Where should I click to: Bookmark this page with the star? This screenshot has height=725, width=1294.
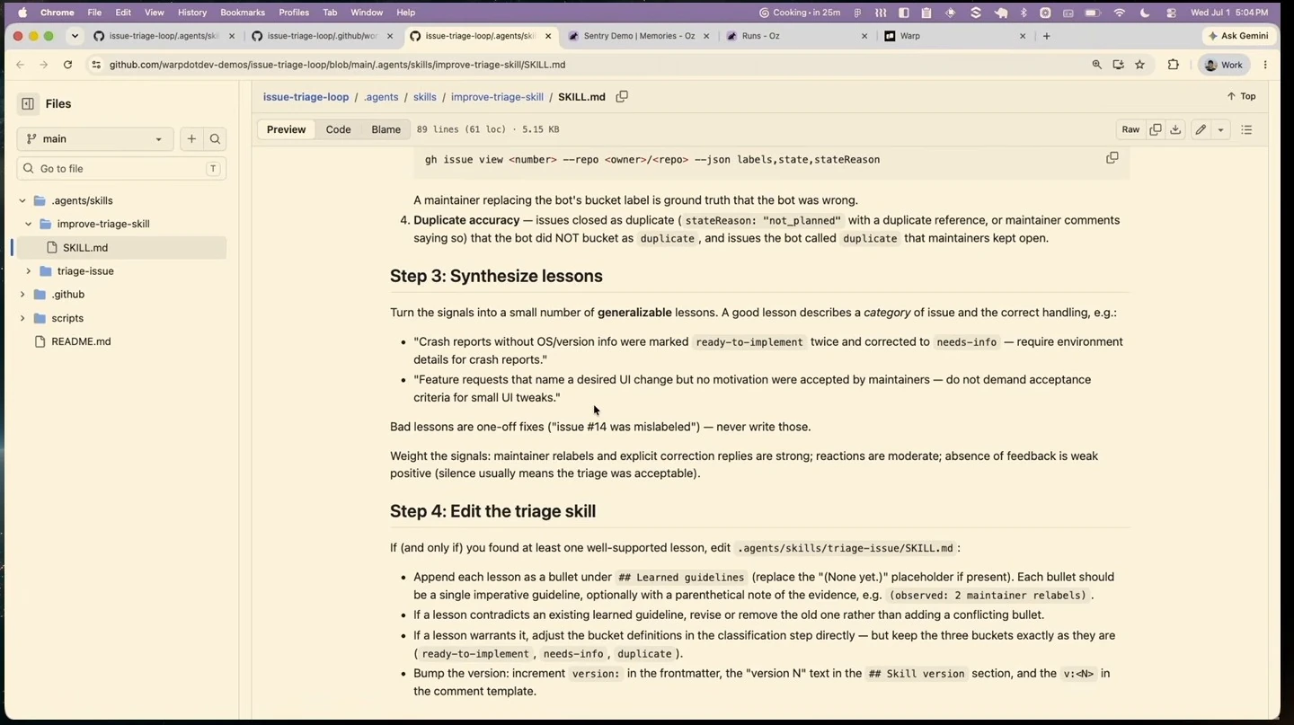click(1140, 65)
